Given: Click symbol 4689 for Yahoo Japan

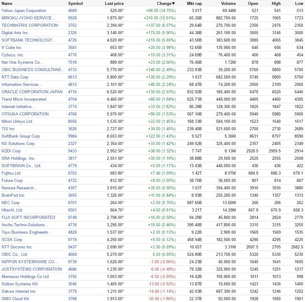Looking at the screenshot, I should pyautogui.click(x=72, y=11).
